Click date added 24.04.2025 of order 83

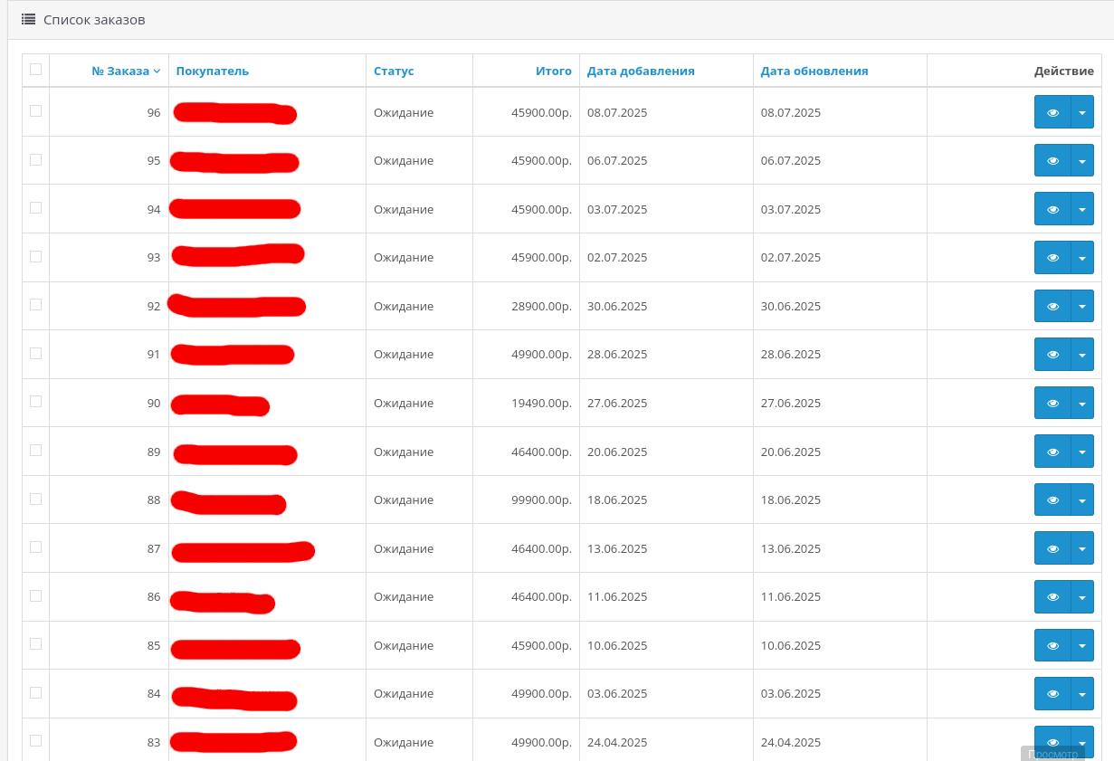[x=617, y=742]
